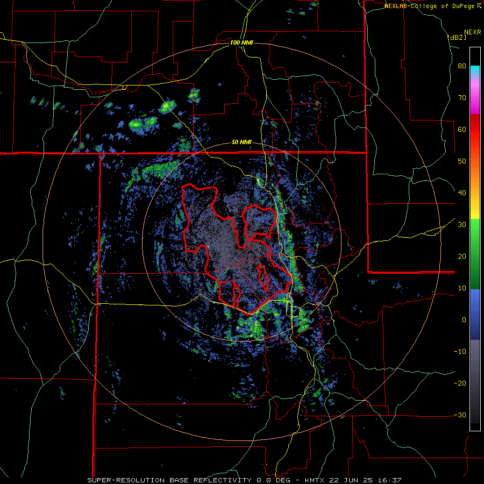Pick the red segment of the color bar
This screenshot has height=484, width=484.
pos(475,130)
